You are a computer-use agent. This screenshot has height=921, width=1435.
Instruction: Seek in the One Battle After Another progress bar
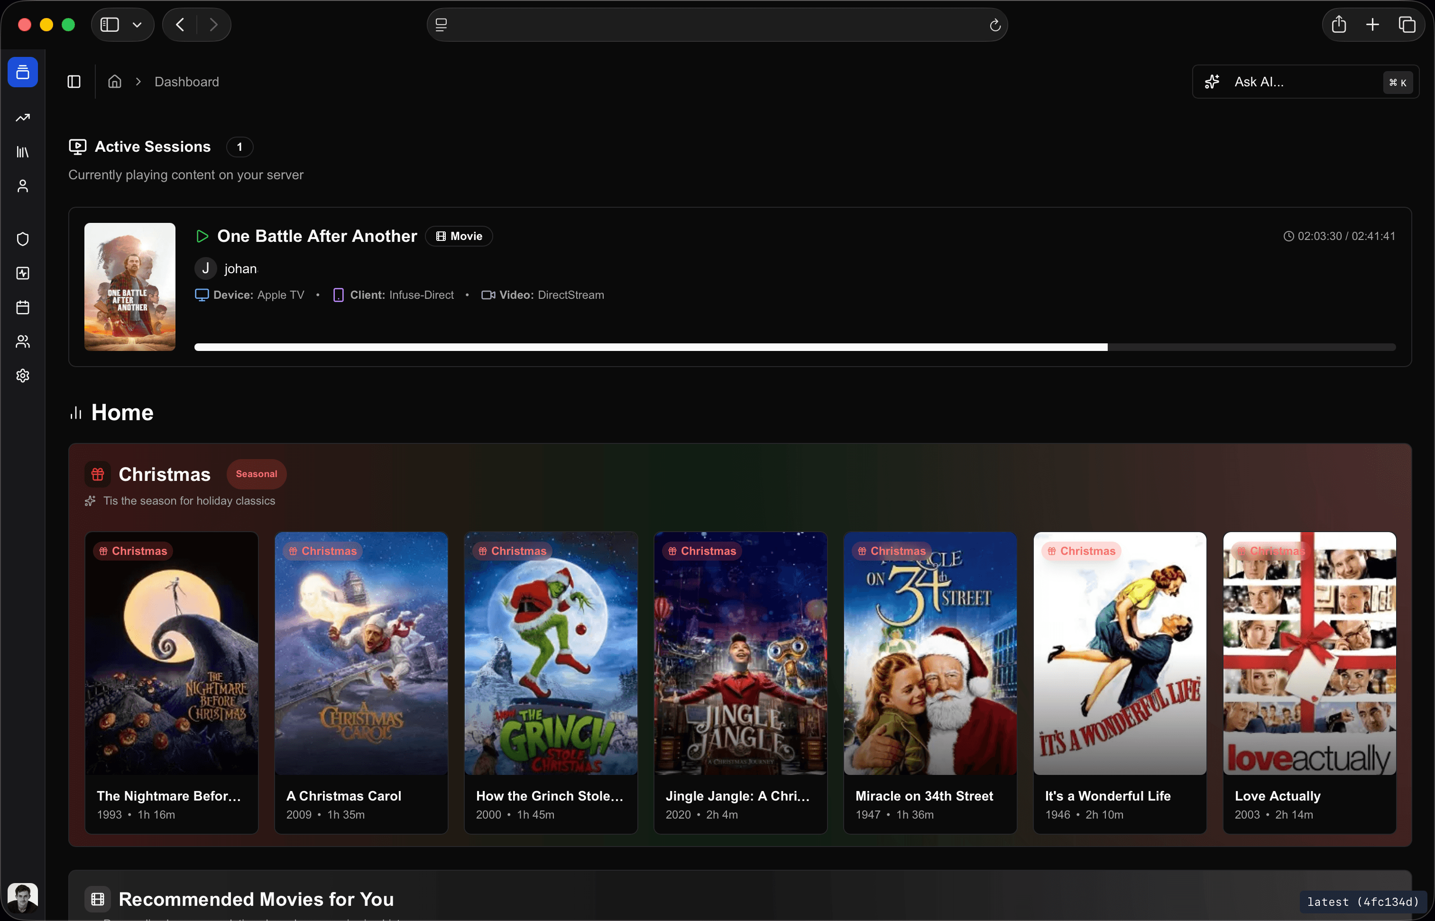(795, 348)
